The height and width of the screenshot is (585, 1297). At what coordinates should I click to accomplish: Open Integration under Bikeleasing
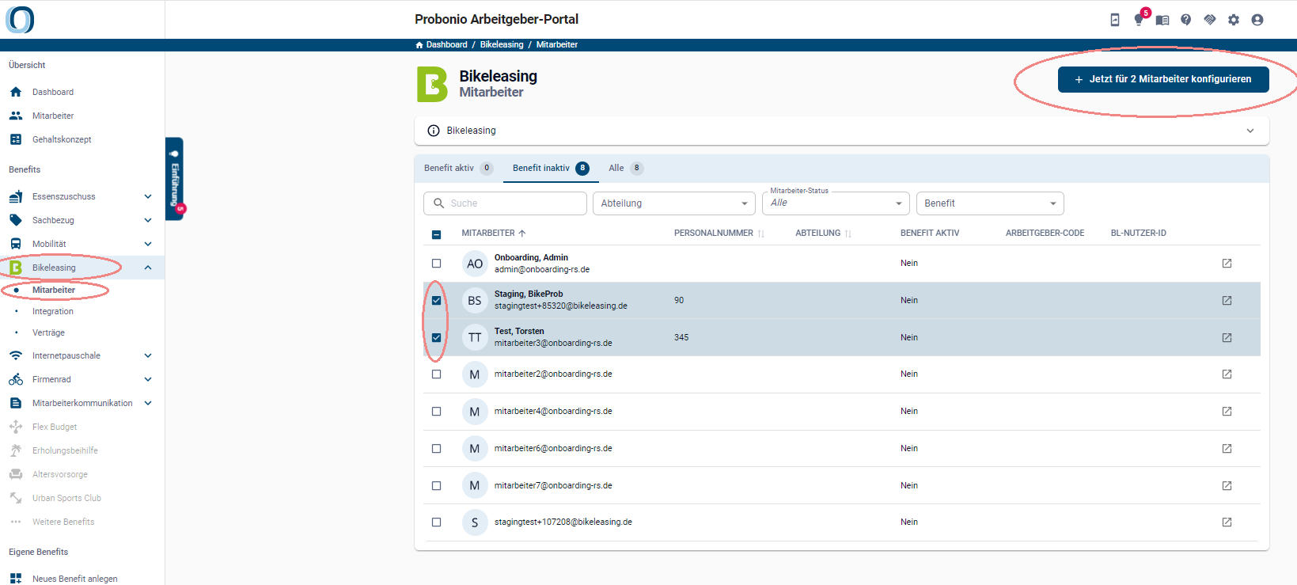[53, 311]
